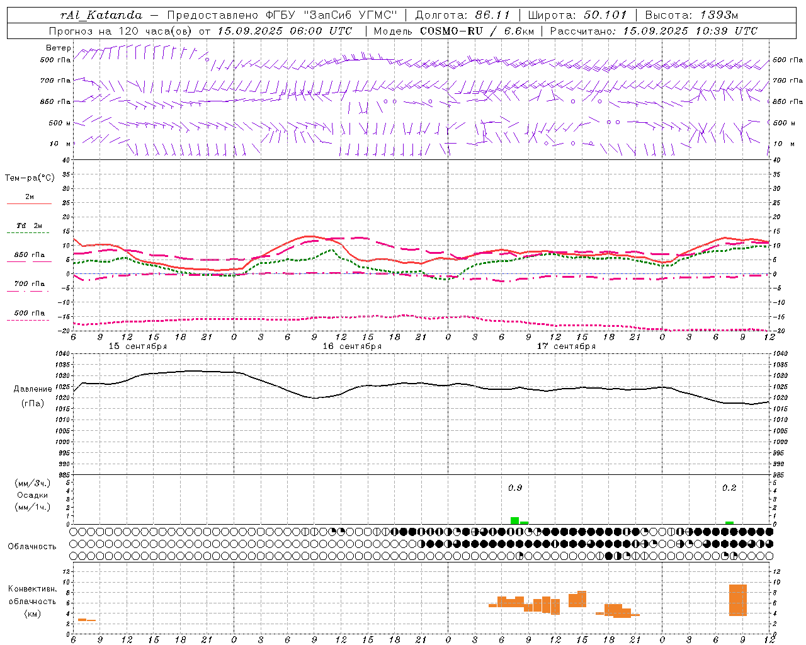The height and width of the screenshot is (645, 806).
Task: Click the tall green precipitation bar below 0.9
Action: 515,520
